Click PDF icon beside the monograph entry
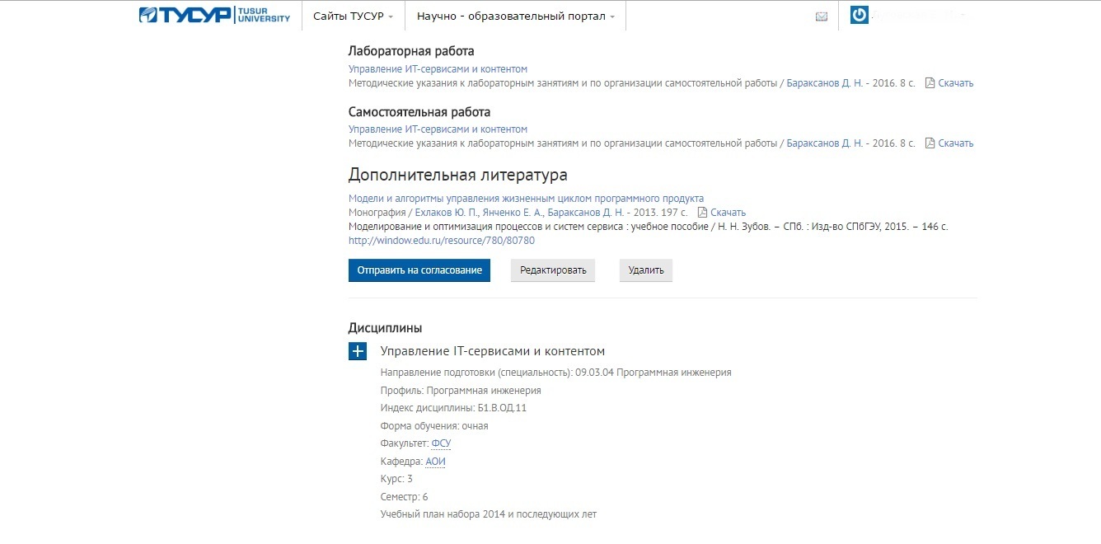 pos(702,213)
